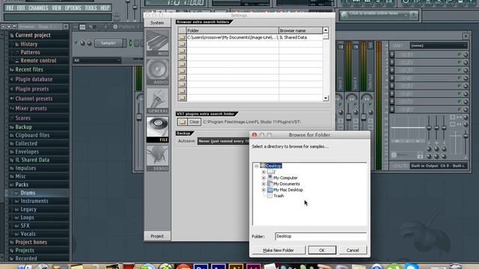479x269 pixels.
Task: Click to enable online news panel
Action: click(x=378, y=14)
